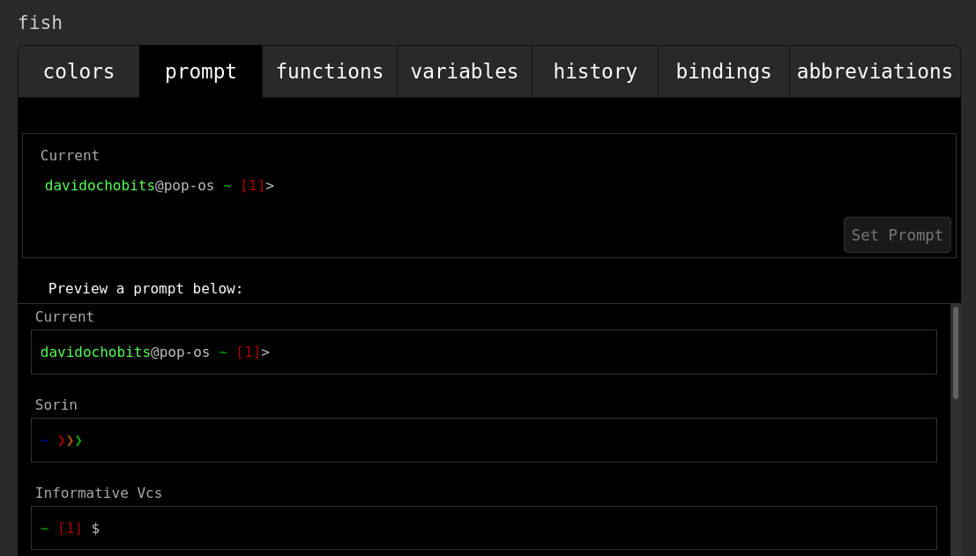
Task: Select the Current prompt preview box in list
Action: (484, 352)
